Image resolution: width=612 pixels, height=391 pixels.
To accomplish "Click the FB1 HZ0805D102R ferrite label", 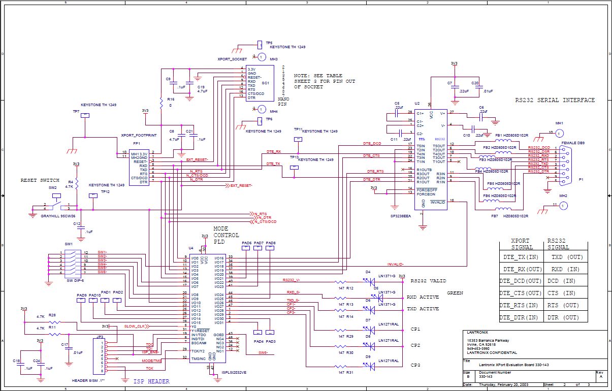I will tap(511, 136).
